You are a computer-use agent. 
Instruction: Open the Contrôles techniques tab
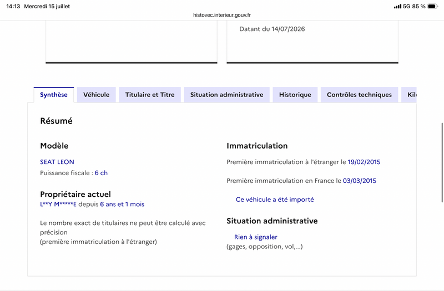tap(359, 95)
